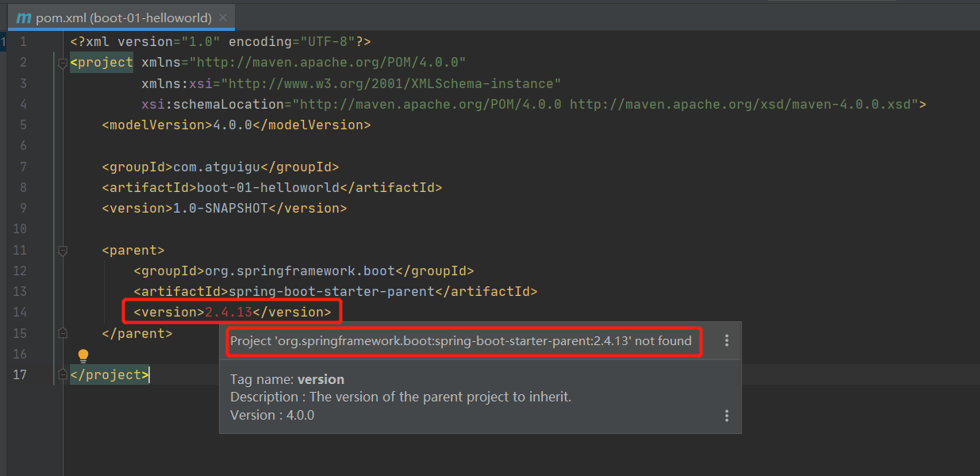The image size is (980, 476).
Task: Click the xmlns URL http://maven.apache.org/POM/4.0.0
Action: tap(328, 63)
